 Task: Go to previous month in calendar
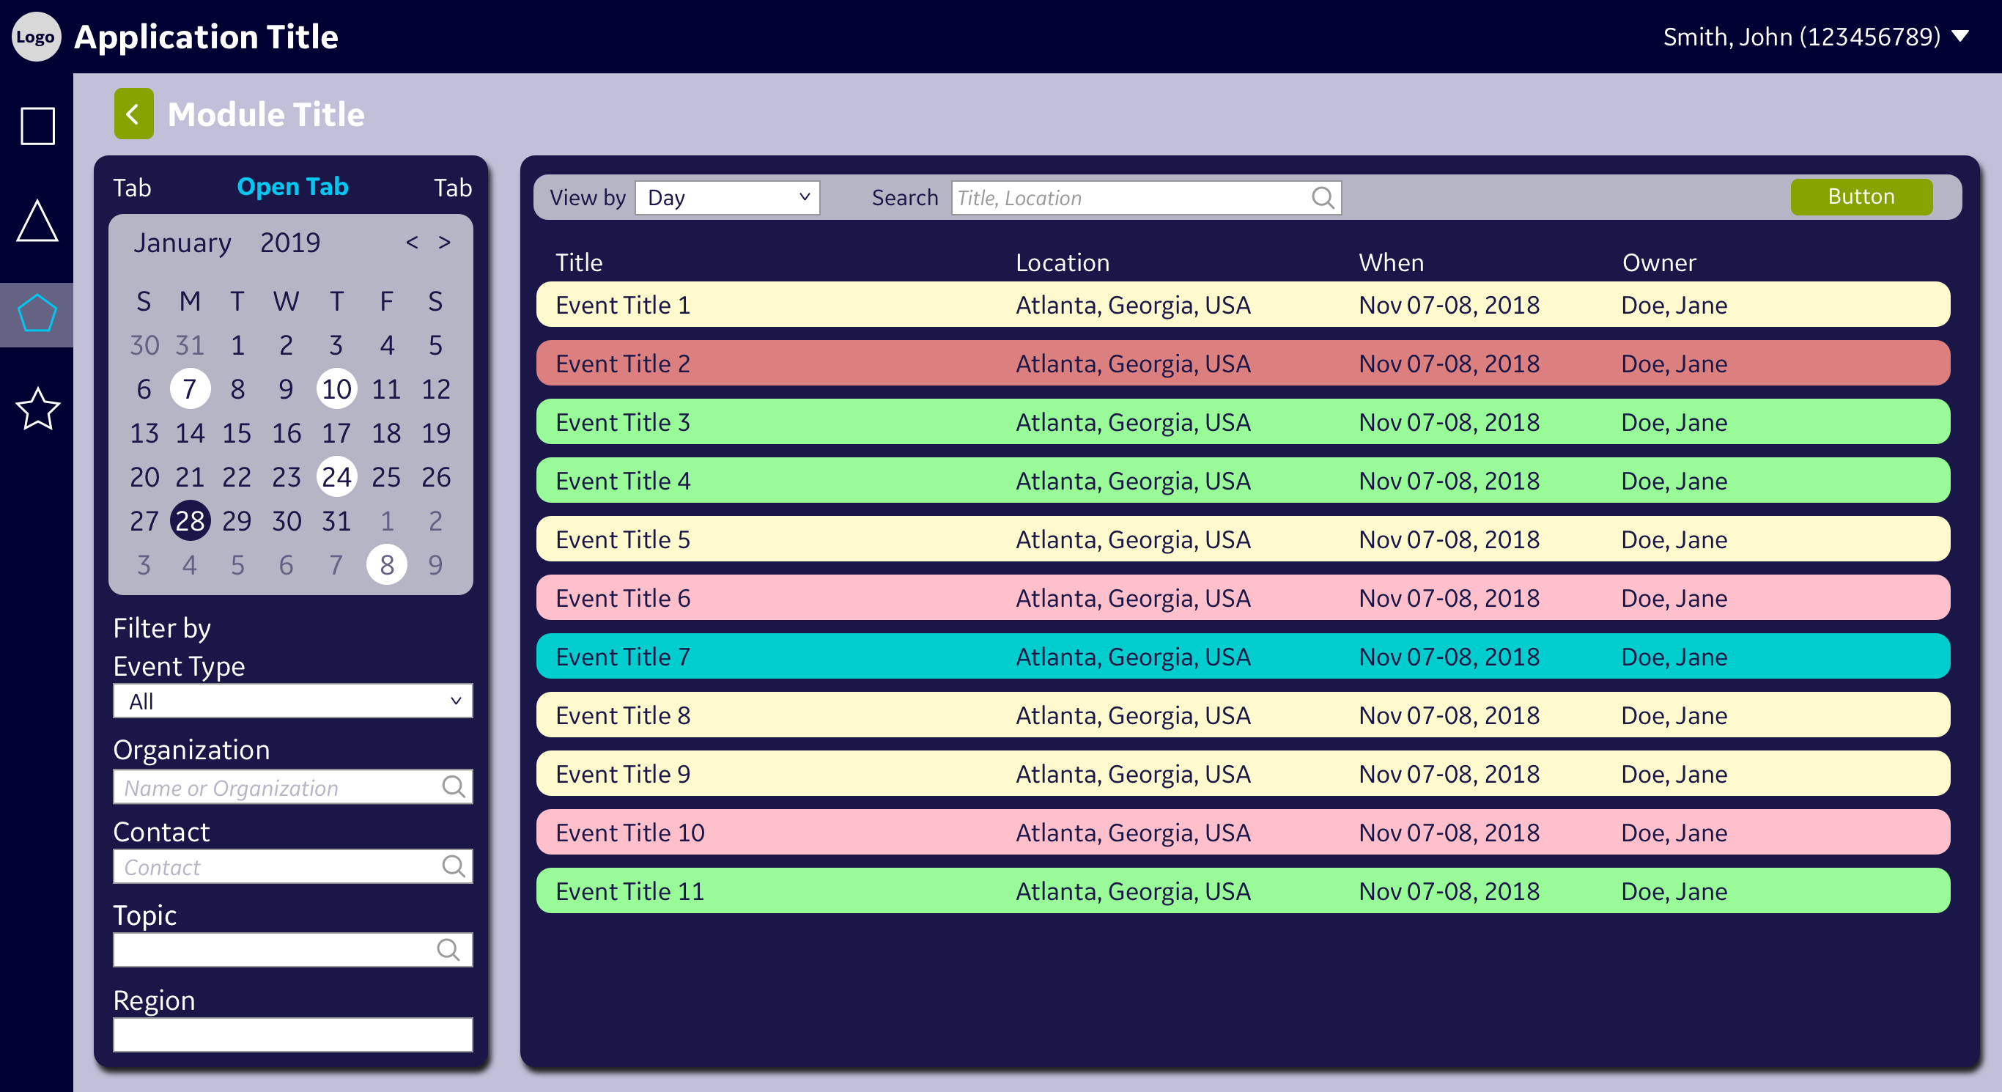pyautogui.click(x=412, y=243)
